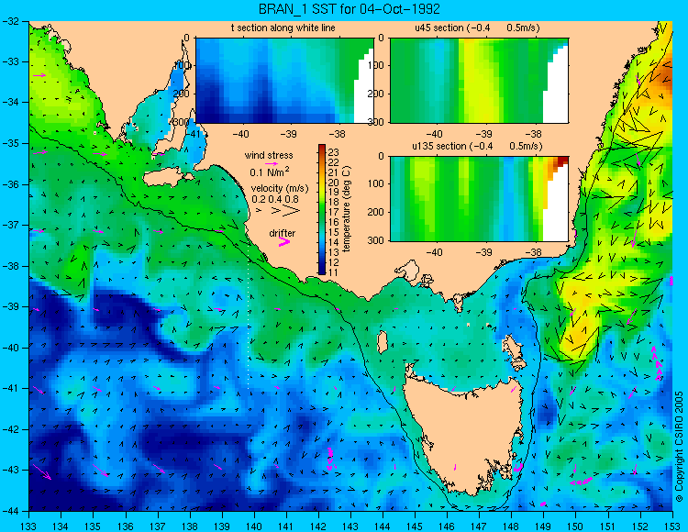
Task: Click longitude axis label "139"
Action: pyautogui.click(x=222, y=526)
